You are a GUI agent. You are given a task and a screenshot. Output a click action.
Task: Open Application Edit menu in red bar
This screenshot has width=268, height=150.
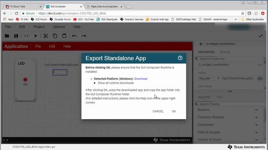[52, 46]
